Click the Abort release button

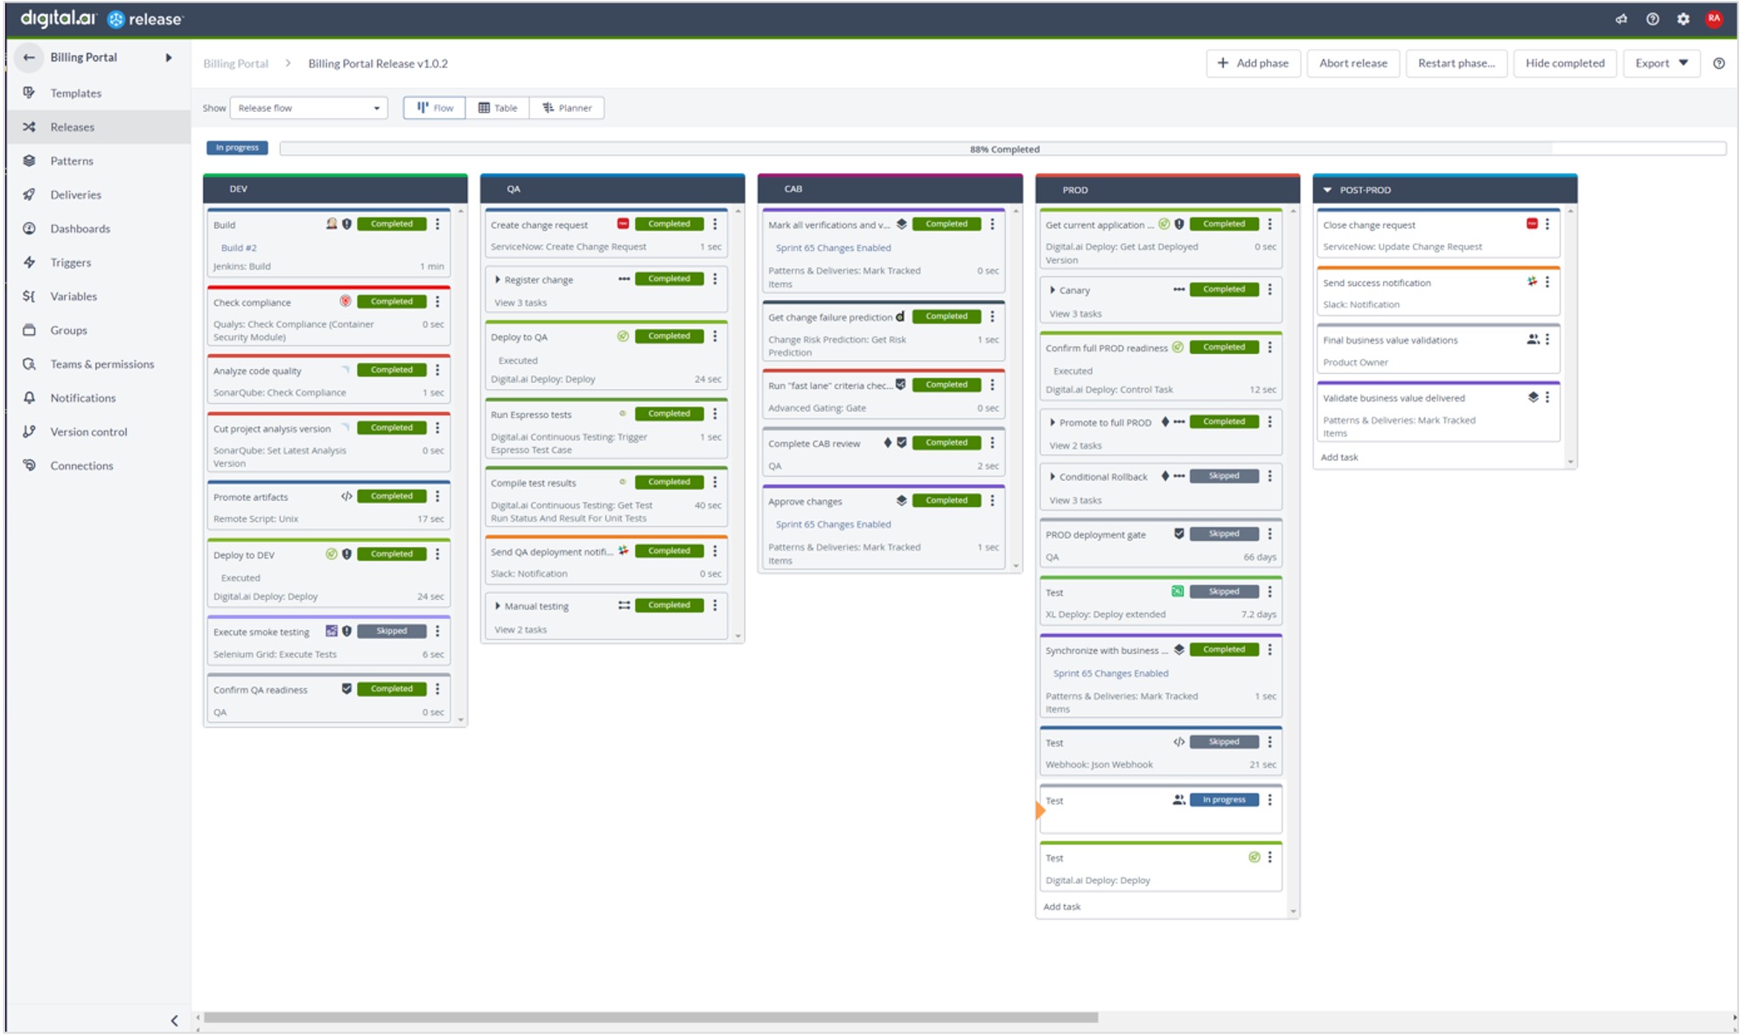pyautogui.click(x=1352, y=63)
